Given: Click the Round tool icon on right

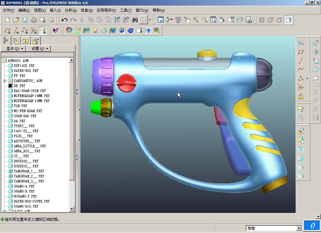Looking at the screenshot, I should (x=301, y=166).
